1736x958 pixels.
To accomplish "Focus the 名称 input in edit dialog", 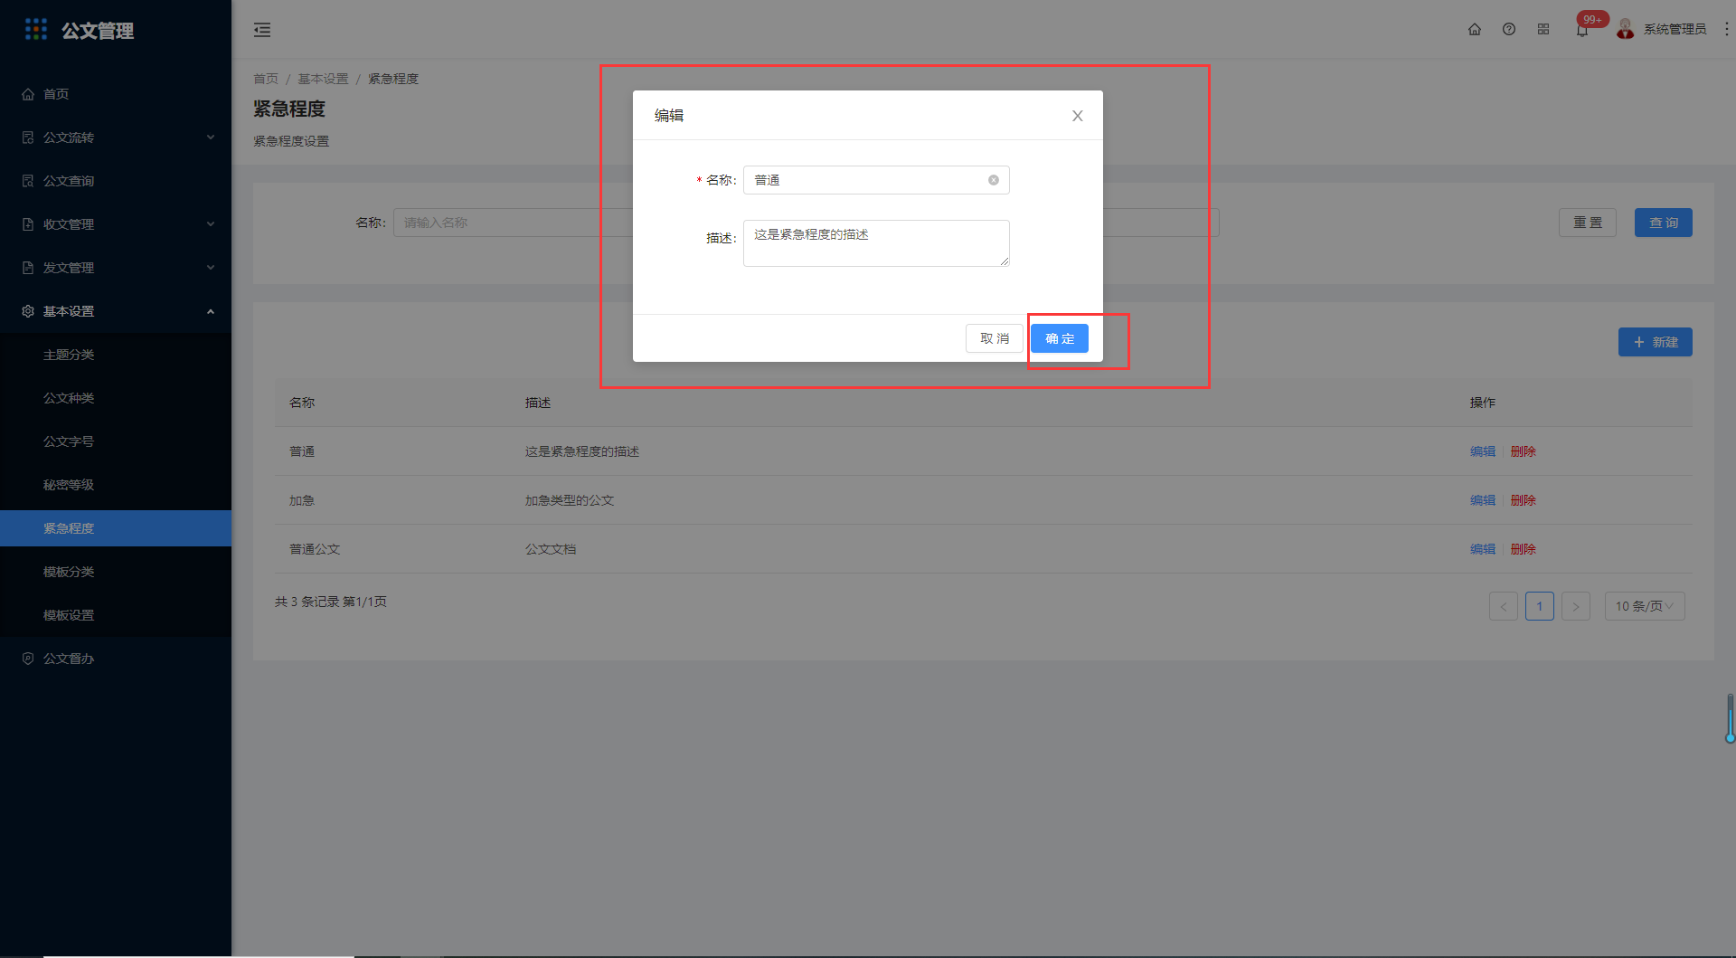I will 876,180.
